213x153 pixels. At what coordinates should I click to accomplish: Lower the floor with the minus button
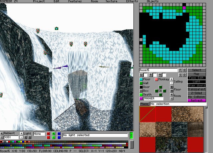[x=172, y=91]
